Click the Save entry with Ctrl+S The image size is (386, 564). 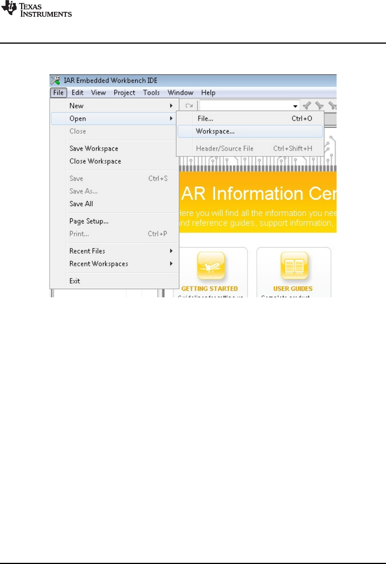[114, 179]
